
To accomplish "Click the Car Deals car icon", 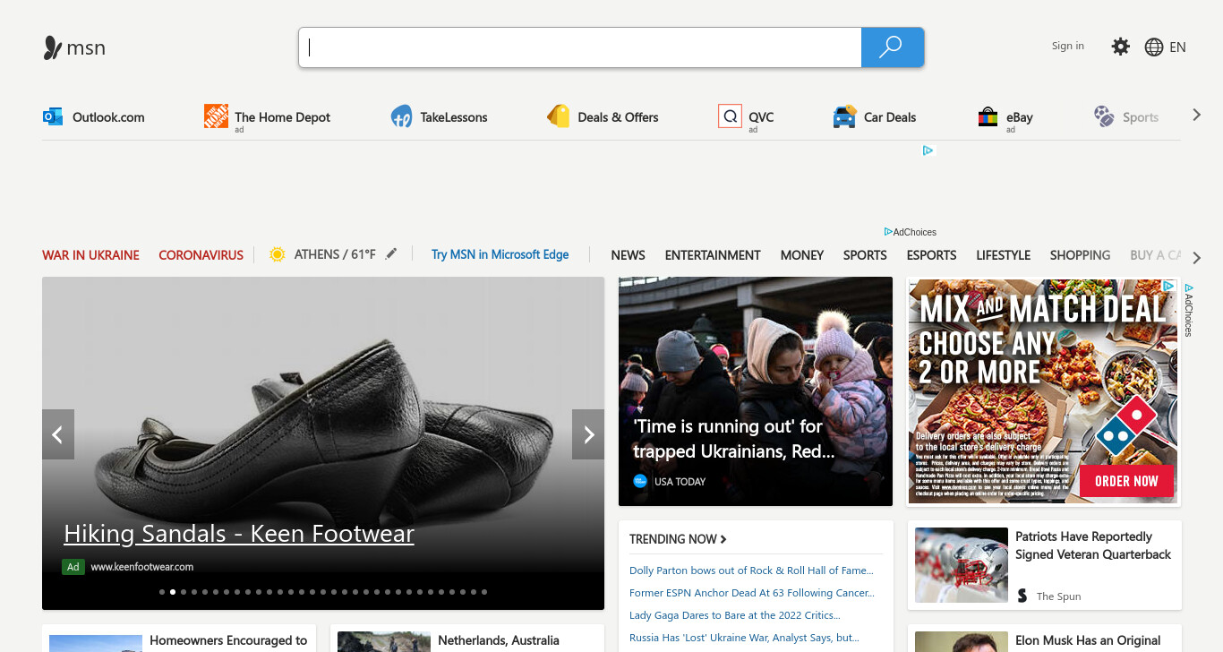I will [844, 116].
